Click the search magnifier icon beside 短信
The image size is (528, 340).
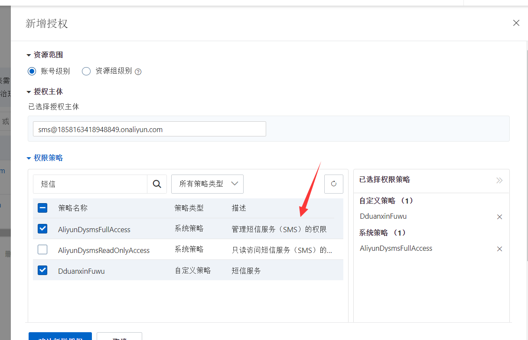click(x=157, y=184)
